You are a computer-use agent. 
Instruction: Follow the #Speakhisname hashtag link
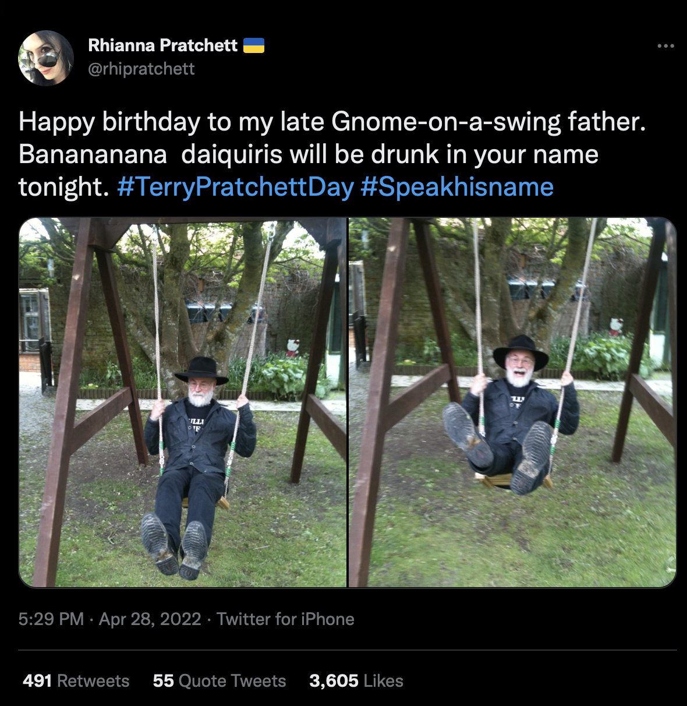point(457,187)
